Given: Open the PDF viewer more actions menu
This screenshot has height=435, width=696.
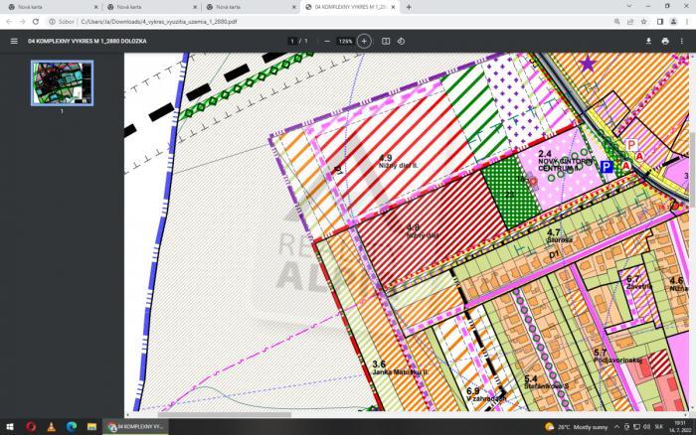Looking at the screenshot, I should tap(682, 41).
